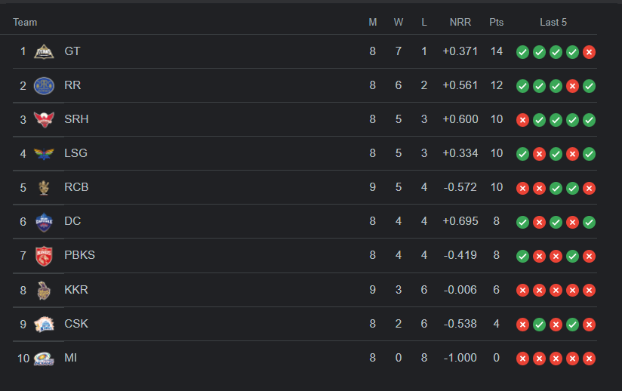Click the Mumbai Indians team logo

(x=44, y=359)
